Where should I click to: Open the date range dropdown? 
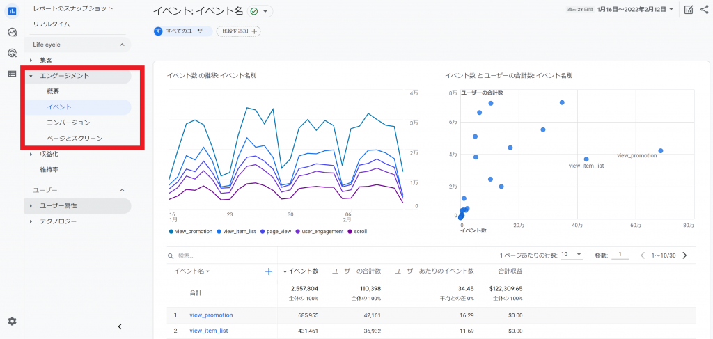[x=635, y=9]
